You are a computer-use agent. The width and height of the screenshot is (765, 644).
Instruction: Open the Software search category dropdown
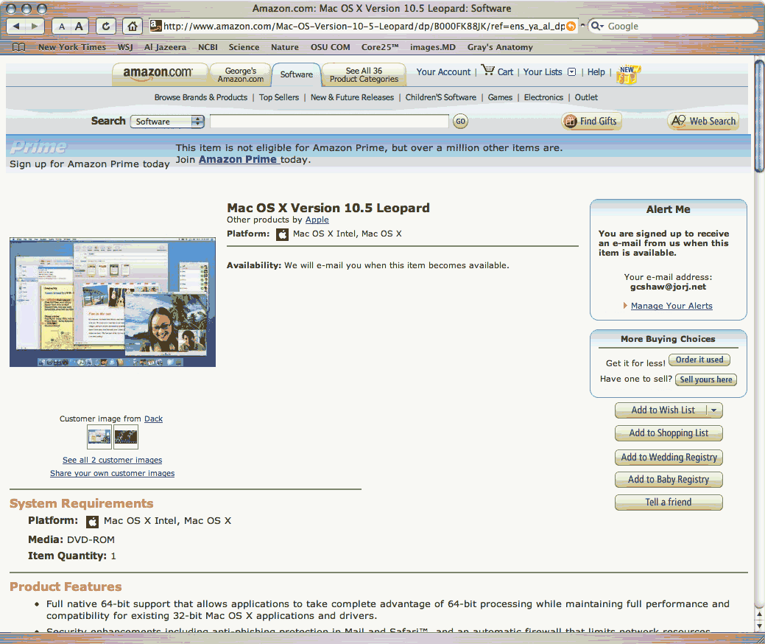167,122
